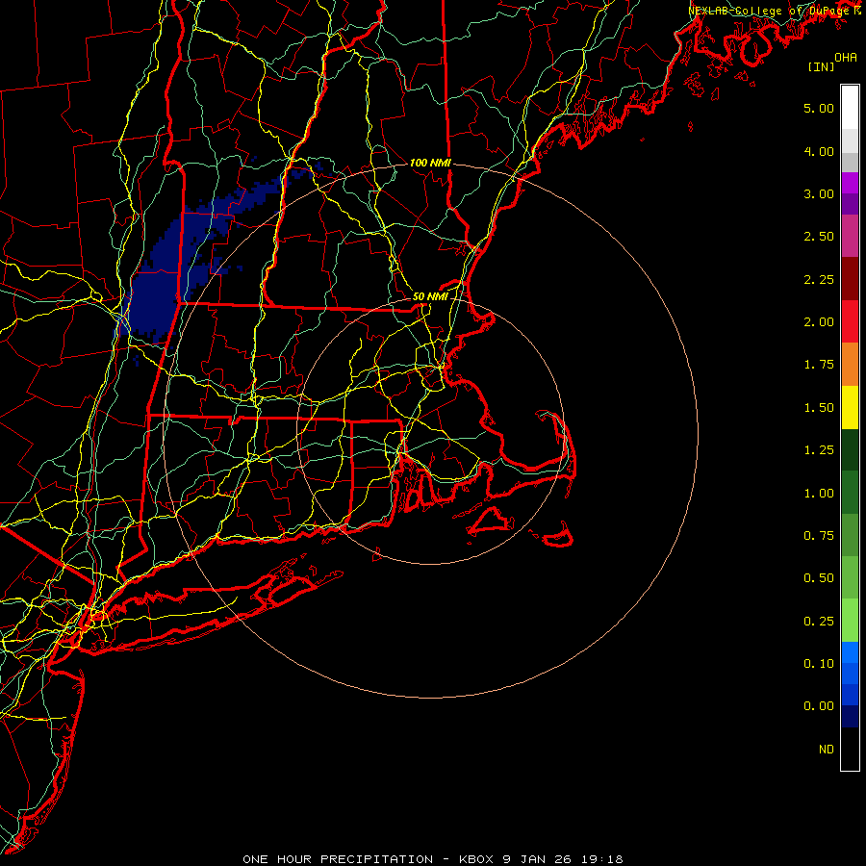Click the 2.50 legend value
The width and height of the screenshot is (866, 866).
coord(819,237)
